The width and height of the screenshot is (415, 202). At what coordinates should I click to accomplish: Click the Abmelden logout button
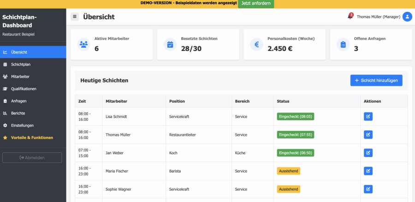(32, 158)
